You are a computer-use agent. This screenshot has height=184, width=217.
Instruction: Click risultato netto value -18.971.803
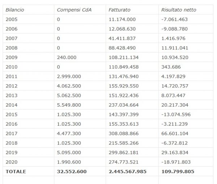[x=177, y=162]
